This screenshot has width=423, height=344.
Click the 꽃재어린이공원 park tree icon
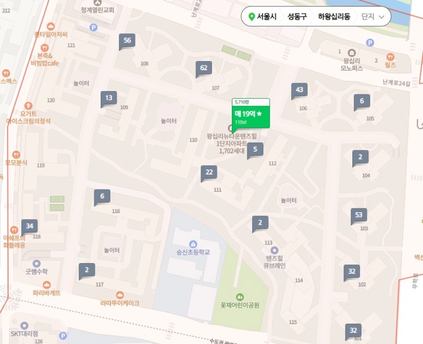(240, 297)
